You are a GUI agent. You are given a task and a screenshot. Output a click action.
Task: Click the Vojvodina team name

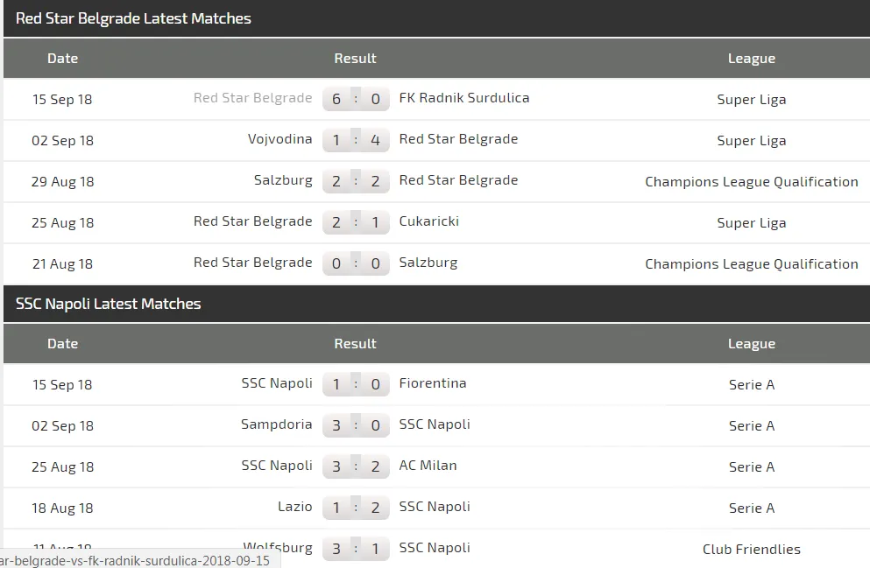(x=279, y=139)
